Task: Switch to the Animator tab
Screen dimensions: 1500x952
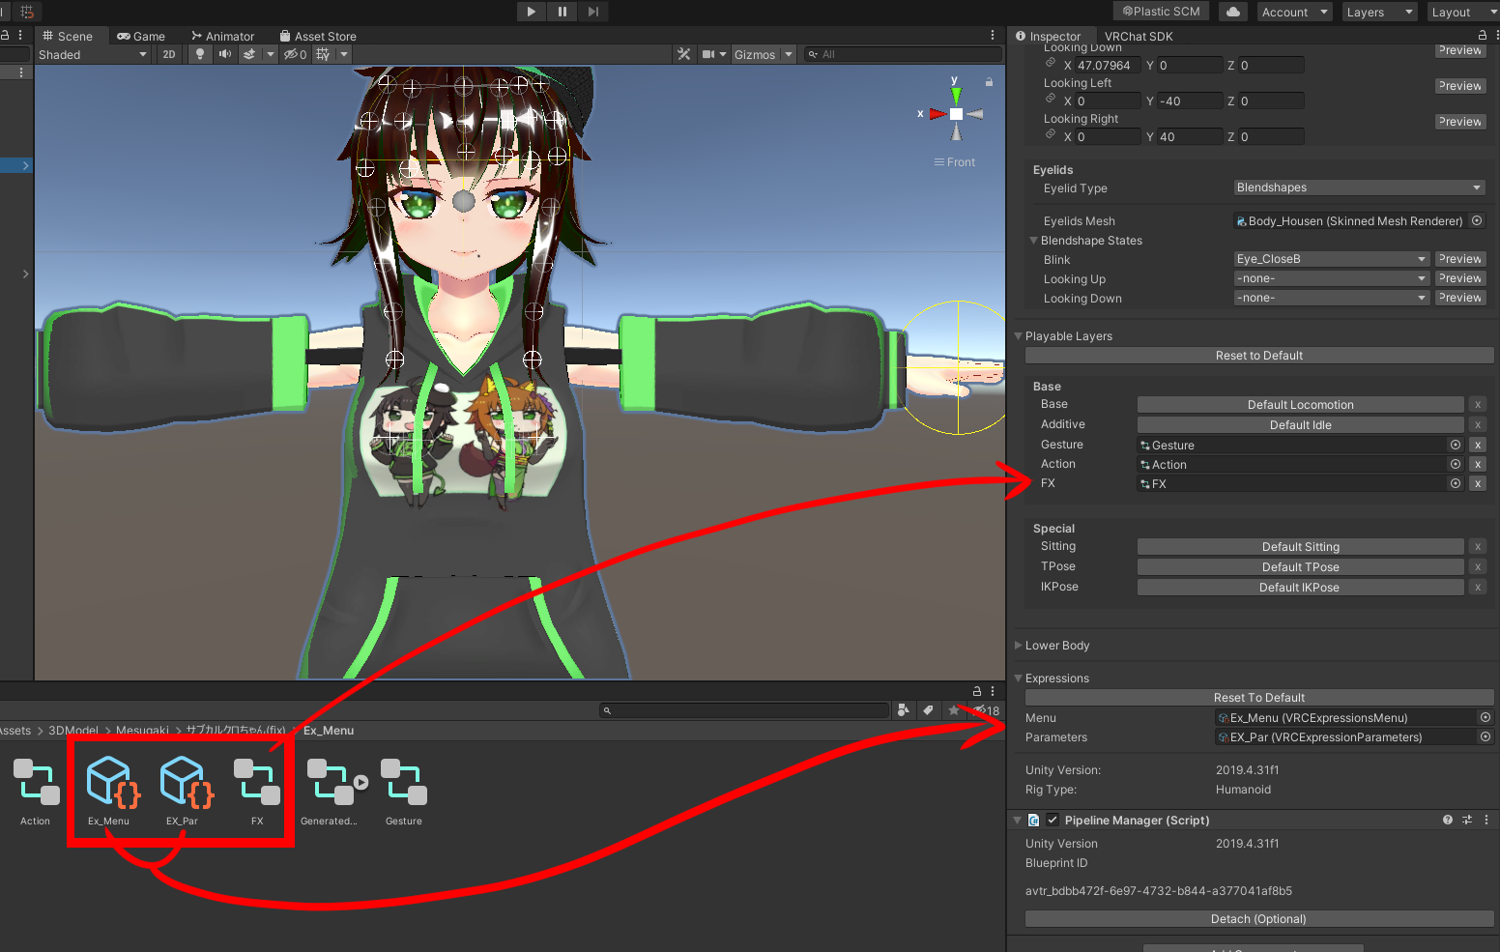Action: click(223, 36)
